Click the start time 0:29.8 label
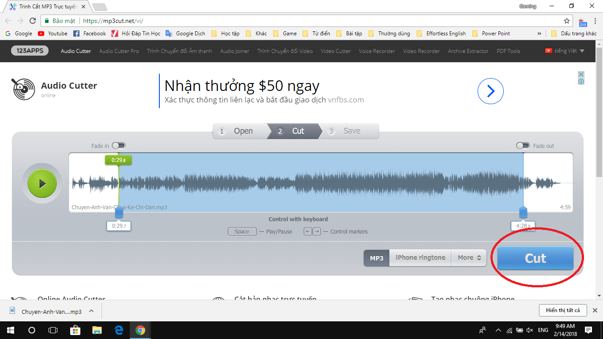603x339 pixels. 118,160
